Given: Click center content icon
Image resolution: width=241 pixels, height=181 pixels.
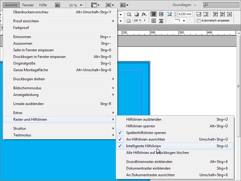Looking at the screenshot, I should [229, 14].
